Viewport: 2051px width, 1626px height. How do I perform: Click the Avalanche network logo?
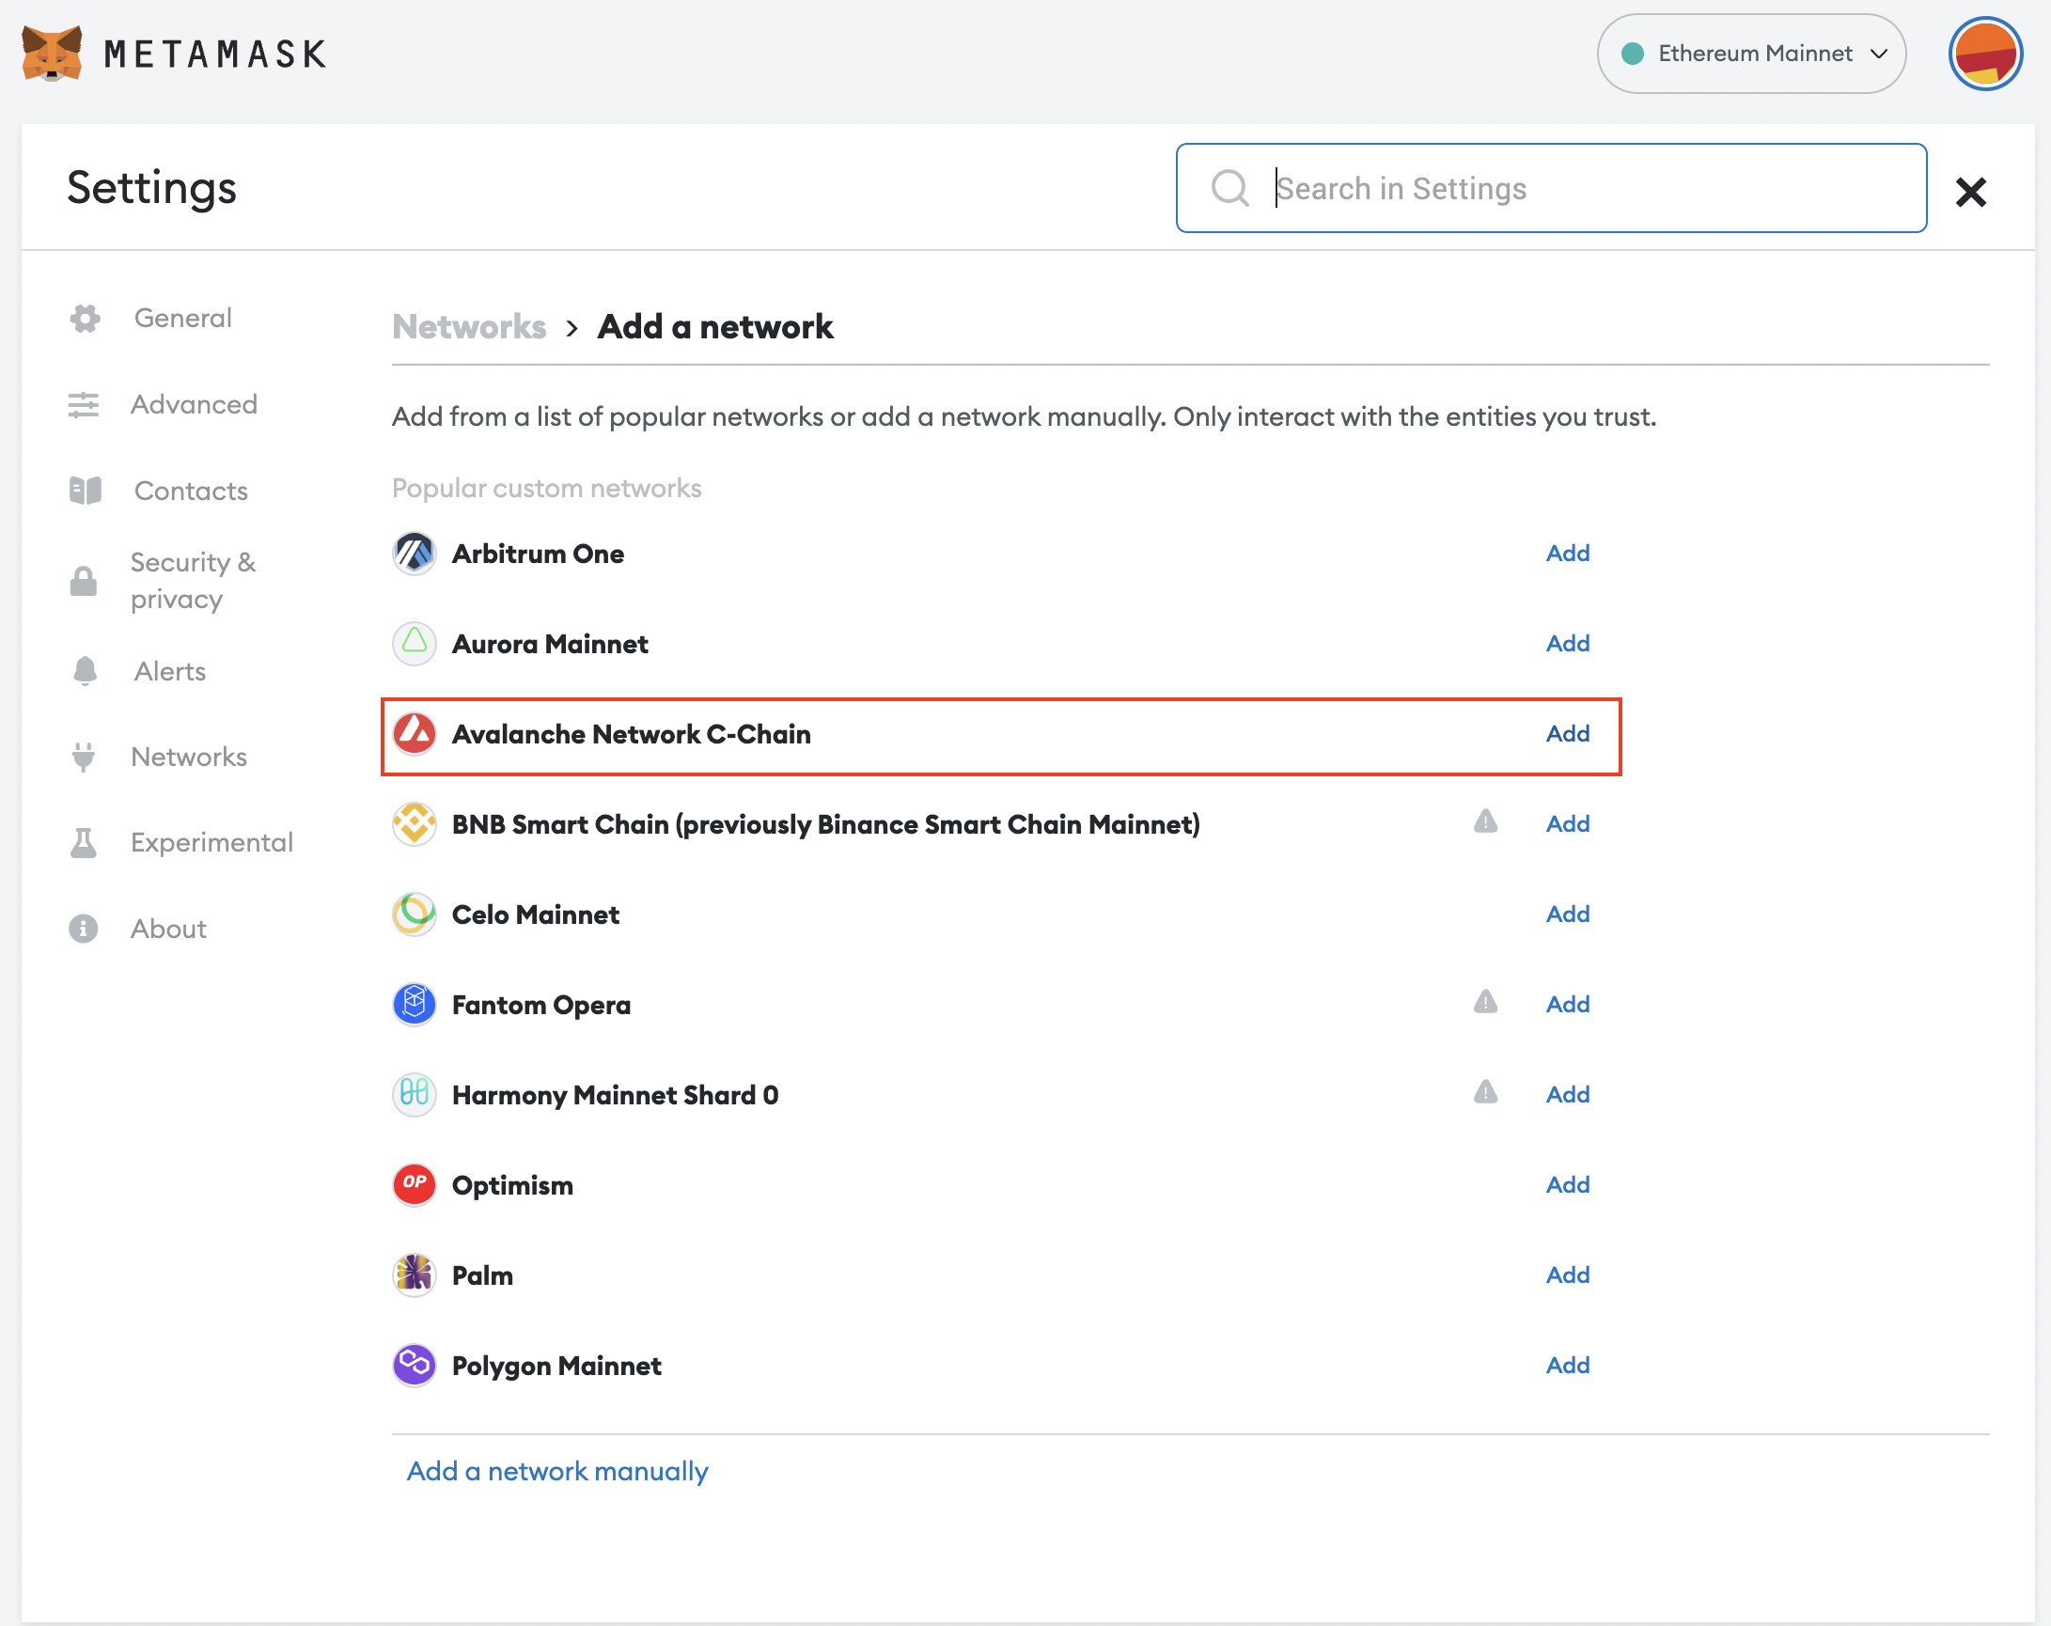pos(415,733)
